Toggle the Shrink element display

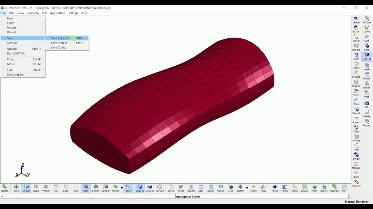(x=96, y=188)
